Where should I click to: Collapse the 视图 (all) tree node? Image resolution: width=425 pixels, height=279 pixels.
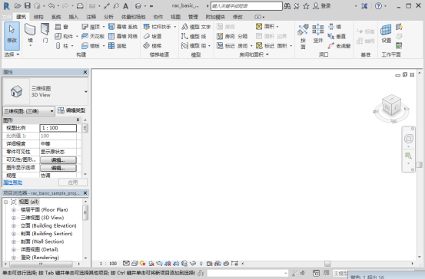tap(5, 202)
